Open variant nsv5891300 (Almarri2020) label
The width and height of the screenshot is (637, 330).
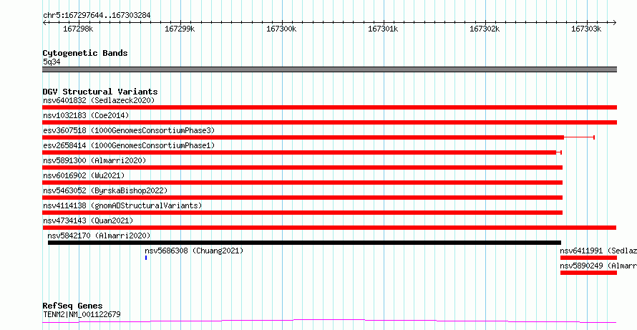[x=94, y=160]
